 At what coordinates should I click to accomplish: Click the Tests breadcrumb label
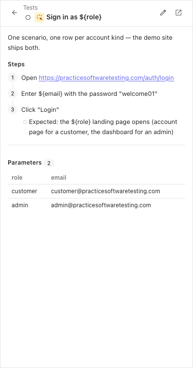[x=30, y=8]
